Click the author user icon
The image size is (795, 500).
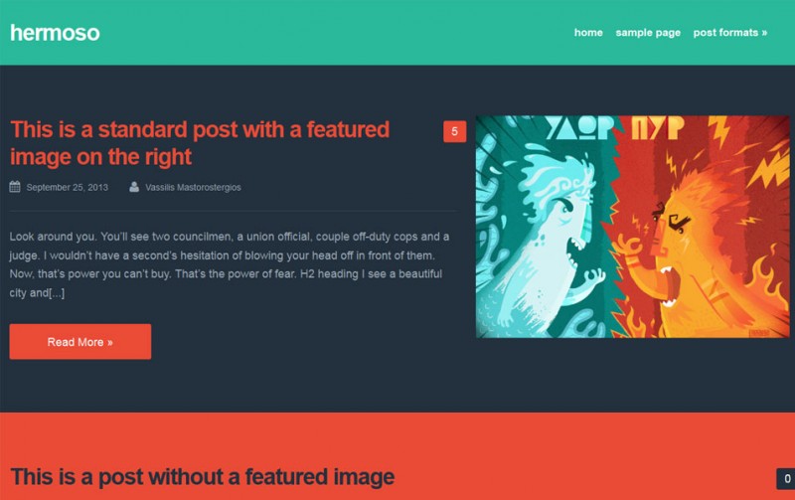click(x=134, y=187)
